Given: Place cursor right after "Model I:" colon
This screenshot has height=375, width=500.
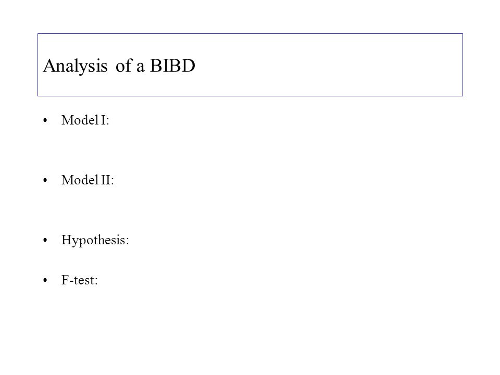Looking at the screenshot, I should 110,120.
